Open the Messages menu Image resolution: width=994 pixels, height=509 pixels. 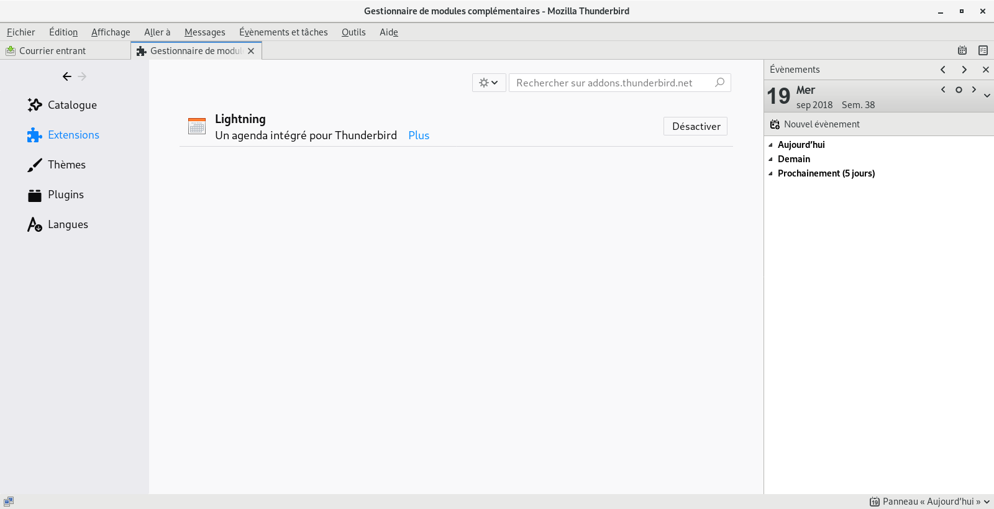pos(205,32)
